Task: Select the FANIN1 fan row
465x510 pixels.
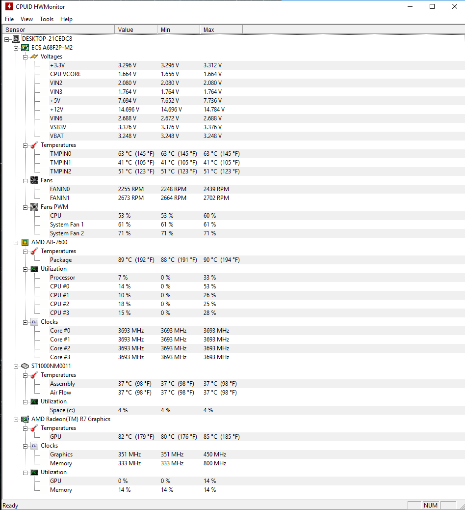Action: point(257,198)
